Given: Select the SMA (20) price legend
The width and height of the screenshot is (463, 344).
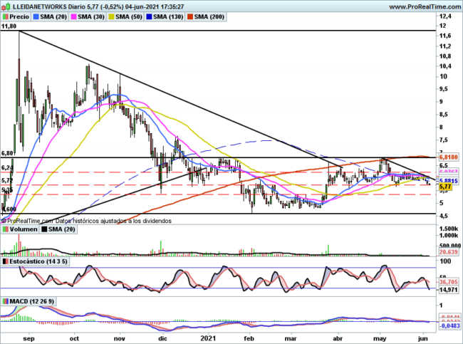Looking at the screenshot, I should (x=53, y=17).
